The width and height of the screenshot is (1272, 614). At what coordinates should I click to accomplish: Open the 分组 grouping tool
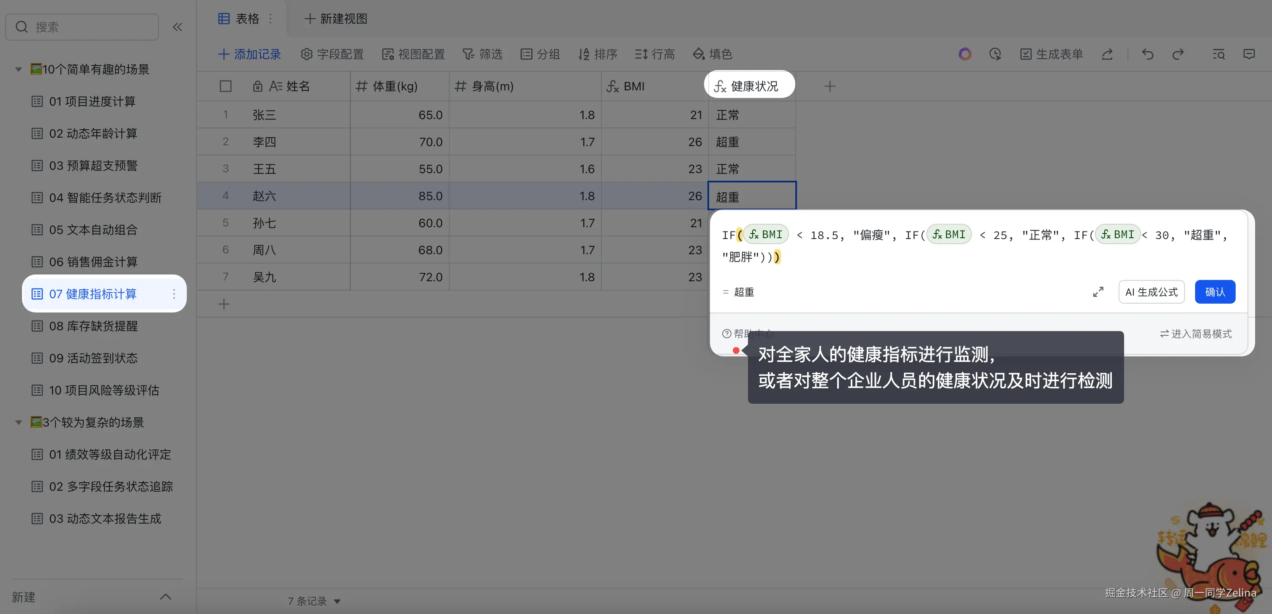pyautogui.click(x=540, y=54)
